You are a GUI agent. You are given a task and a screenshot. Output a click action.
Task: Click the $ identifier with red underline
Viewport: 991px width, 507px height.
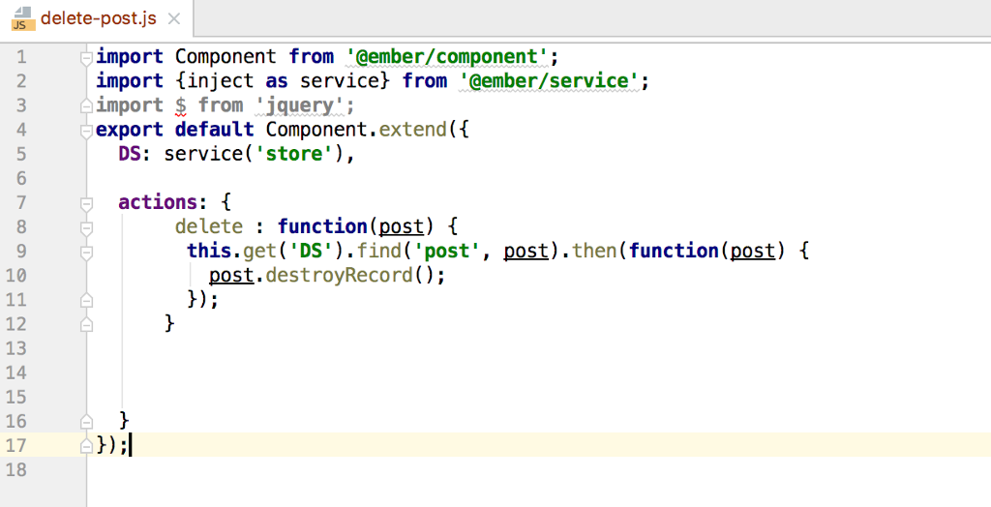click(181, 104)
